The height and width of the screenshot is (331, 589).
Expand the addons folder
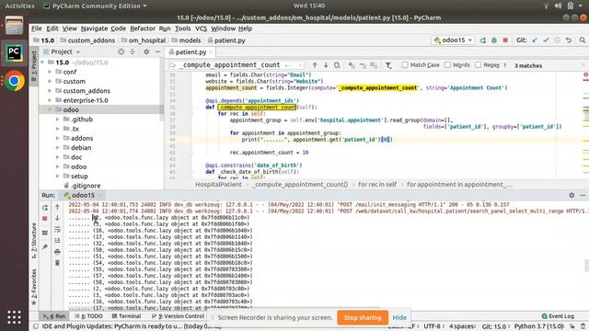click(57, 138)
